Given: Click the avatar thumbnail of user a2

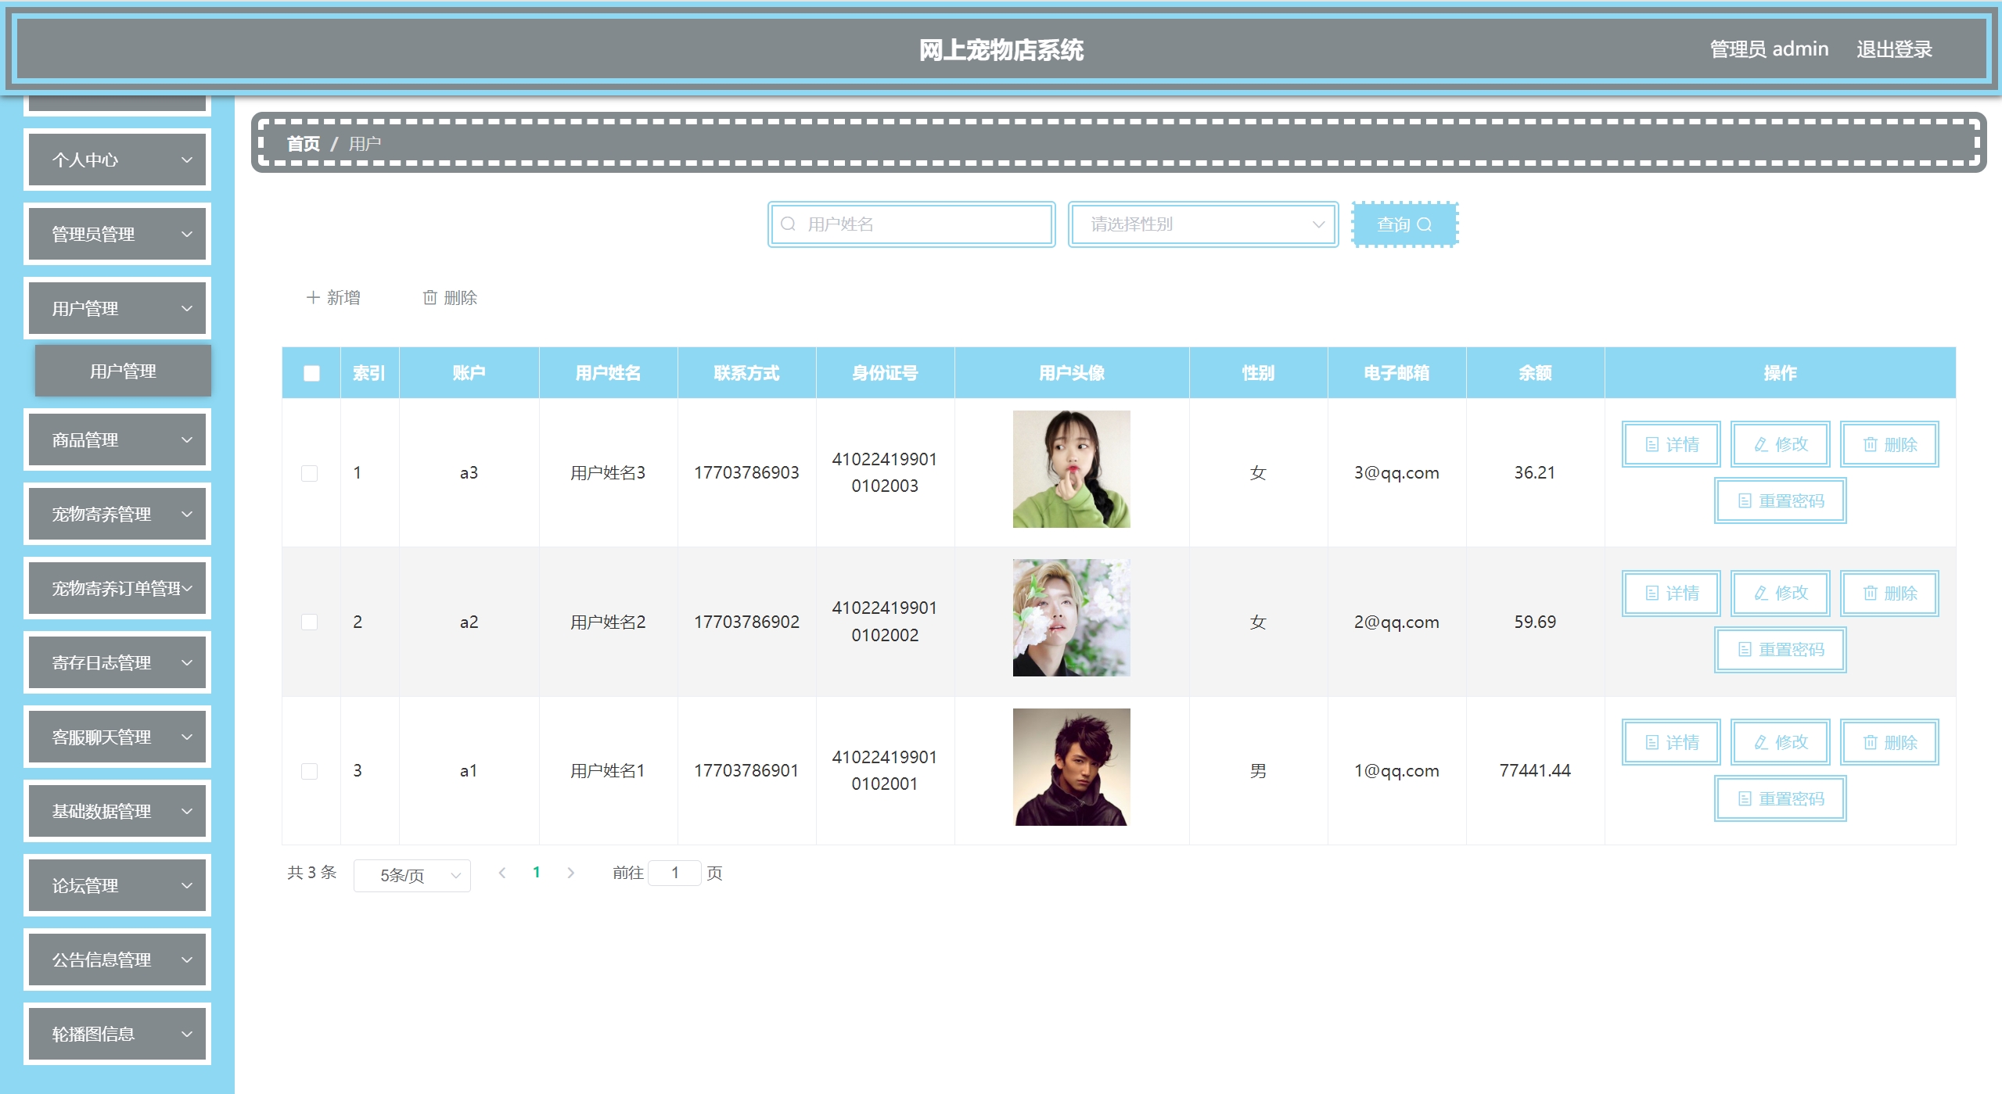Looking at the screenshot, I should click(x=1071, y=618).
